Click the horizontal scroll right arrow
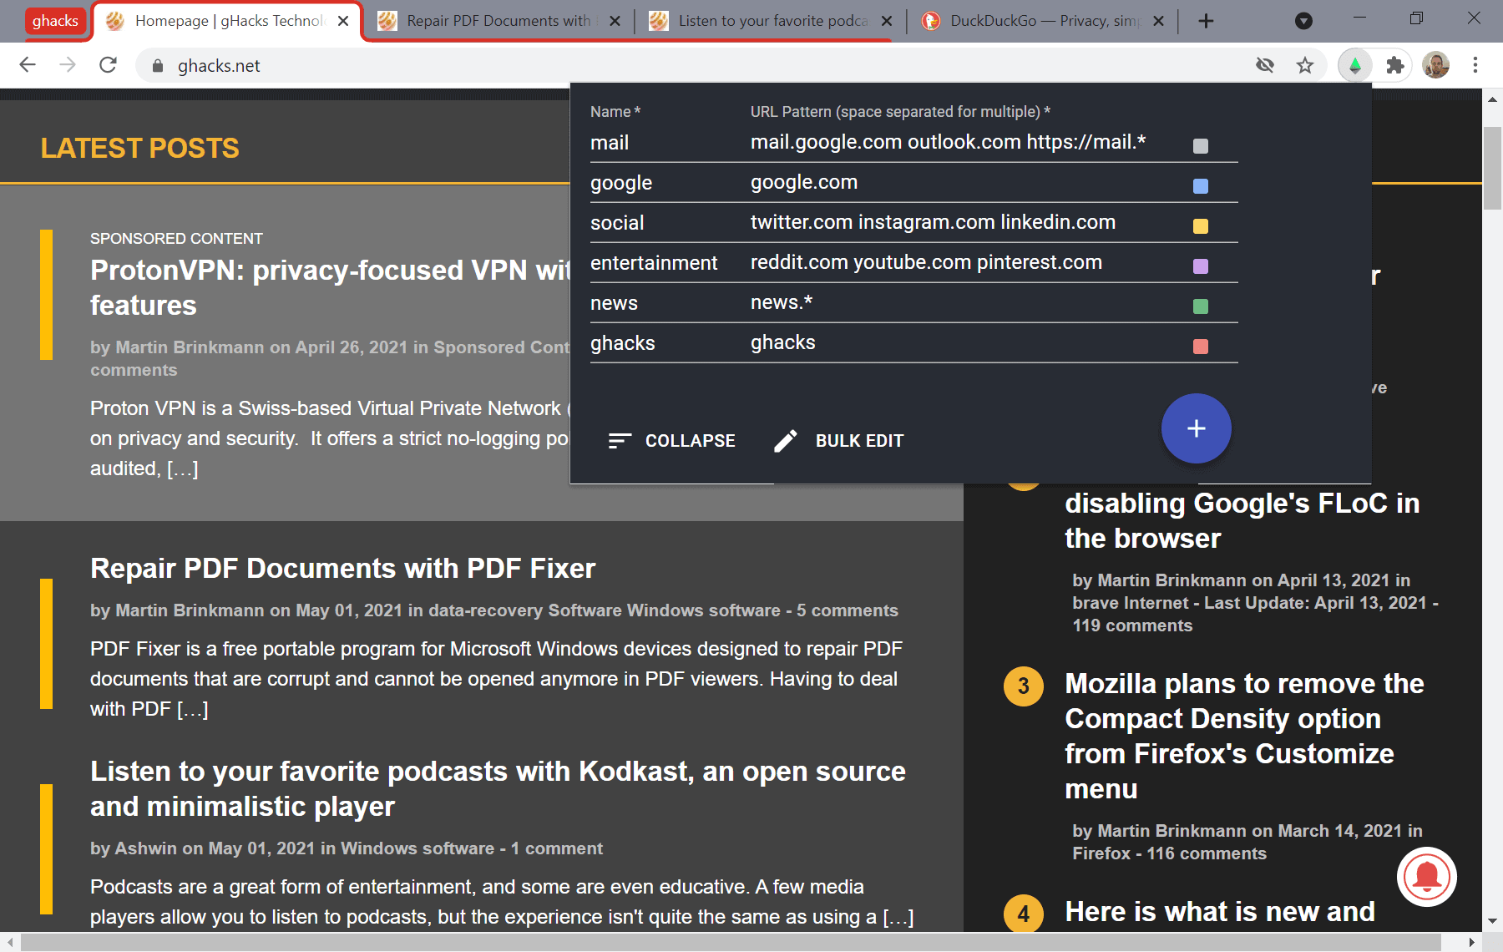 (x=1472, y=942)
